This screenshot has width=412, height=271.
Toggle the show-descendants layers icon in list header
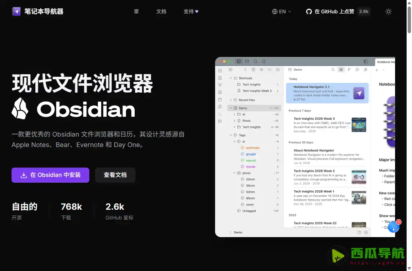(x=341, y=70)
